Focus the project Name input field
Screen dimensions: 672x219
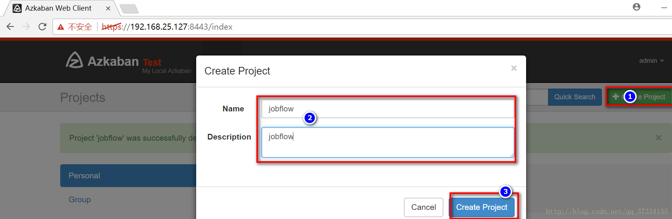point(387,109)
